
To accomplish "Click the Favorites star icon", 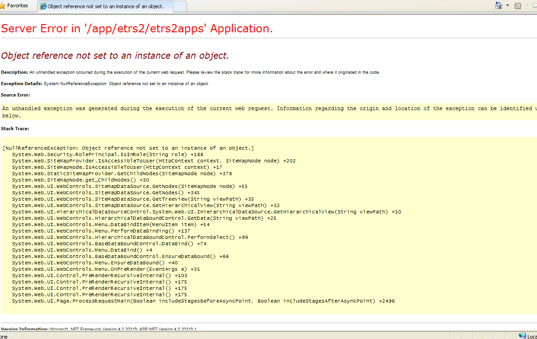I will [3, 6].
